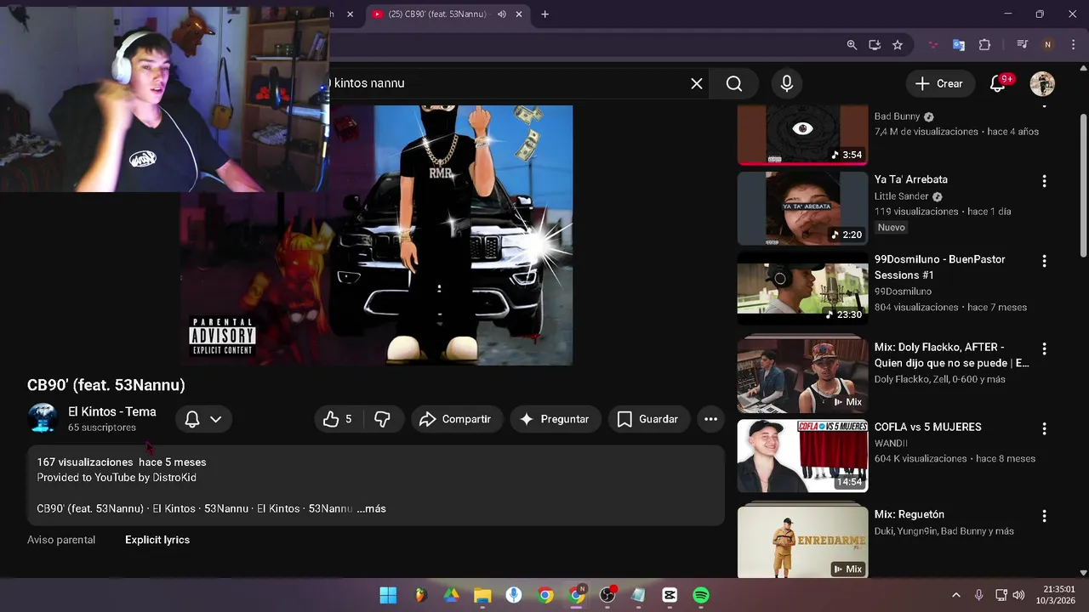Open the Google Translate extension
The height and width of the screenshot is (612, 1089).
[958, 45]
